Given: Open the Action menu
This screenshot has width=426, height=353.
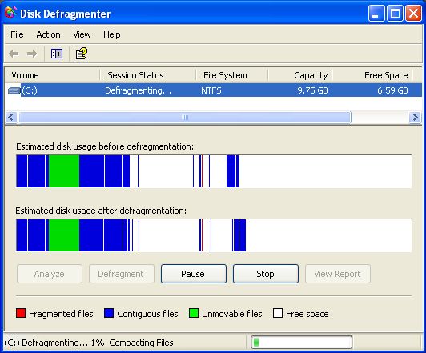Looking at the screenshot, I should tap(48, 34).
